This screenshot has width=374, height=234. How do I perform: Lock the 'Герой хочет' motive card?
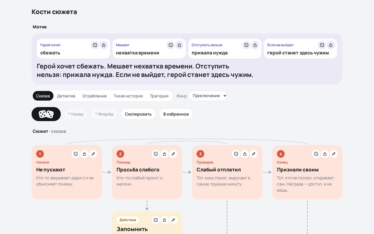[x=104, y=45]
